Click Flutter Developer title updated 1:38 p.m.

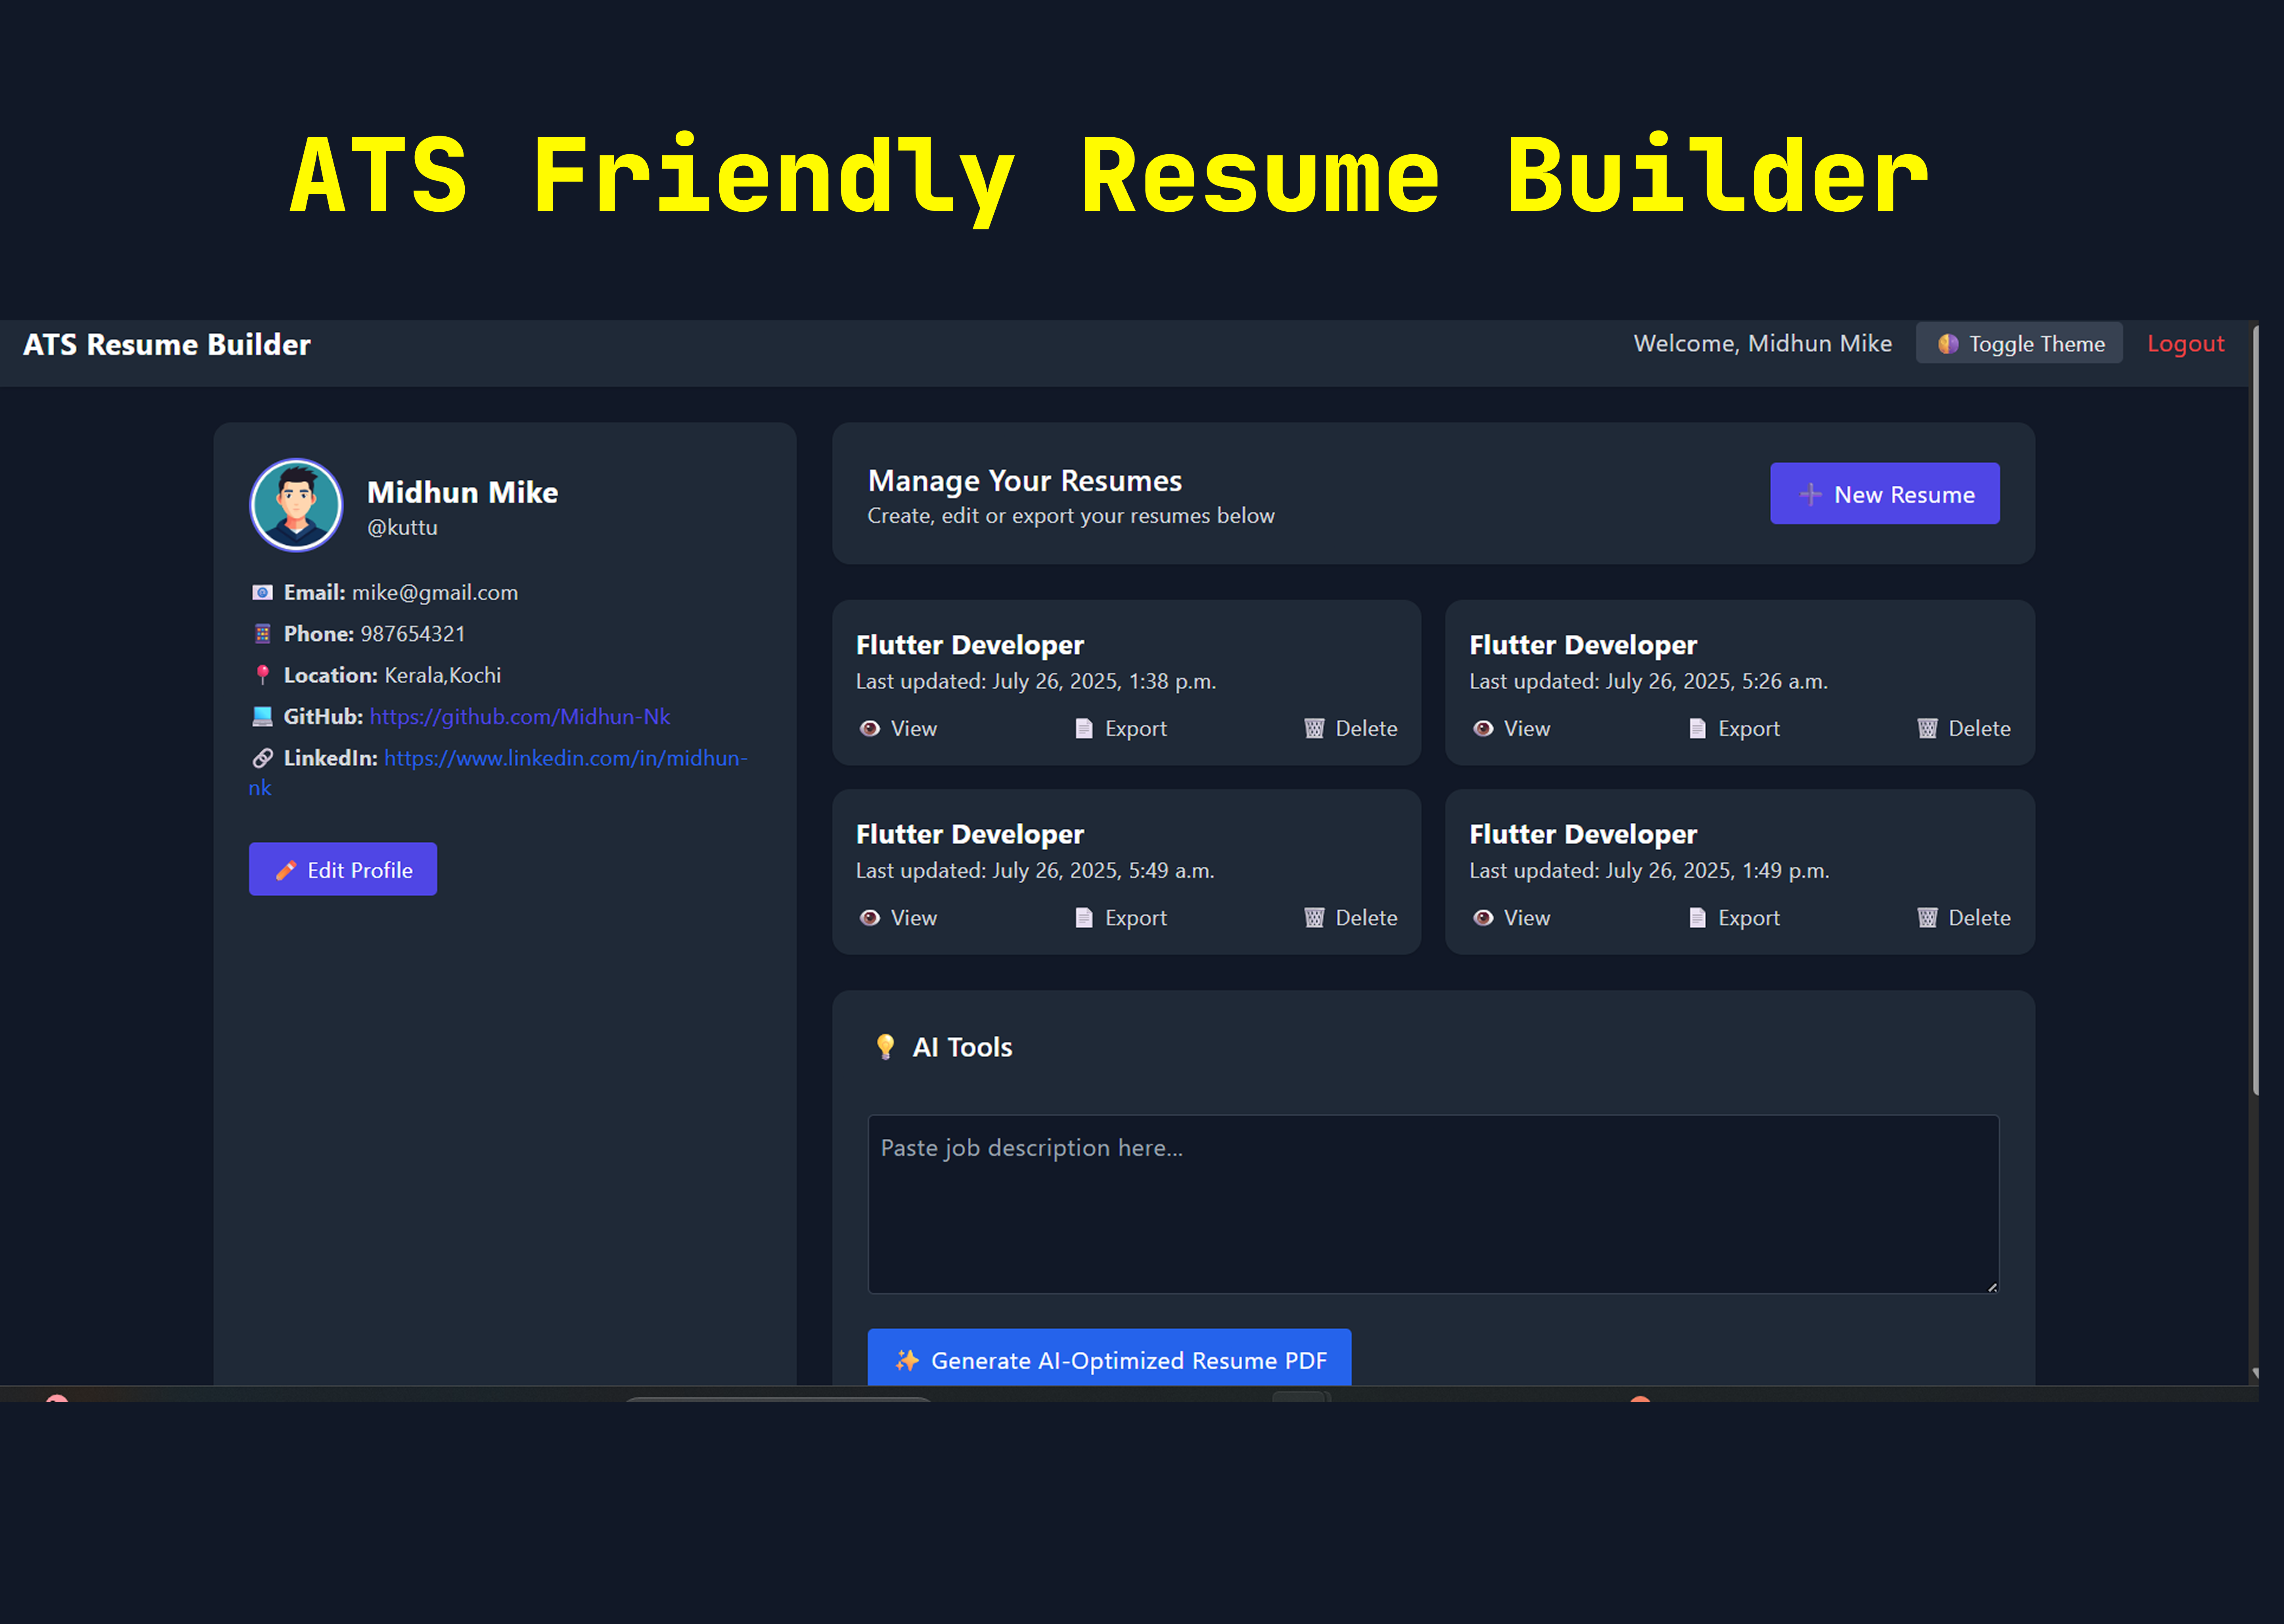point(970,645)
